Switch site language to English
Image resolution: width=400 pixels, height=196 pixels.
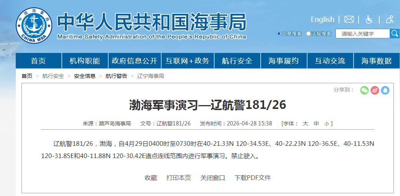click(322, 19)
